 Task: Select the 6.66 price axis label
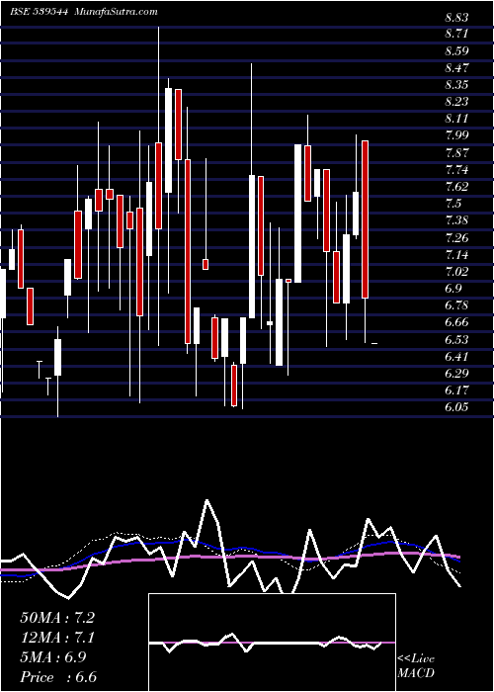[x=456, y=322]
